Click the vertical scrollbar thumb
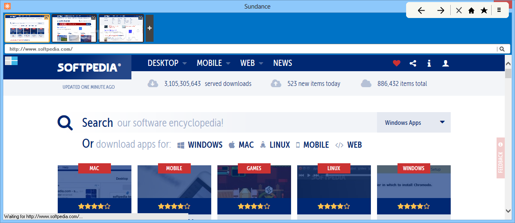The image size is (515, 223). 508,73
